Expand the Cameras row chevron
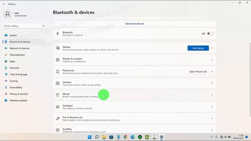Viewport: 251px width, 141px height. point(212,83)
